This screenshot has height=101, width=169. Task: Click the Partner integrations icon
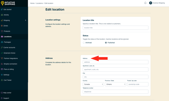[2, 58]
